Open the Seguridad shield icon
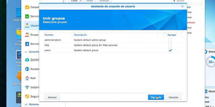This screenshot has height=107, width=215. click(27, 97)
